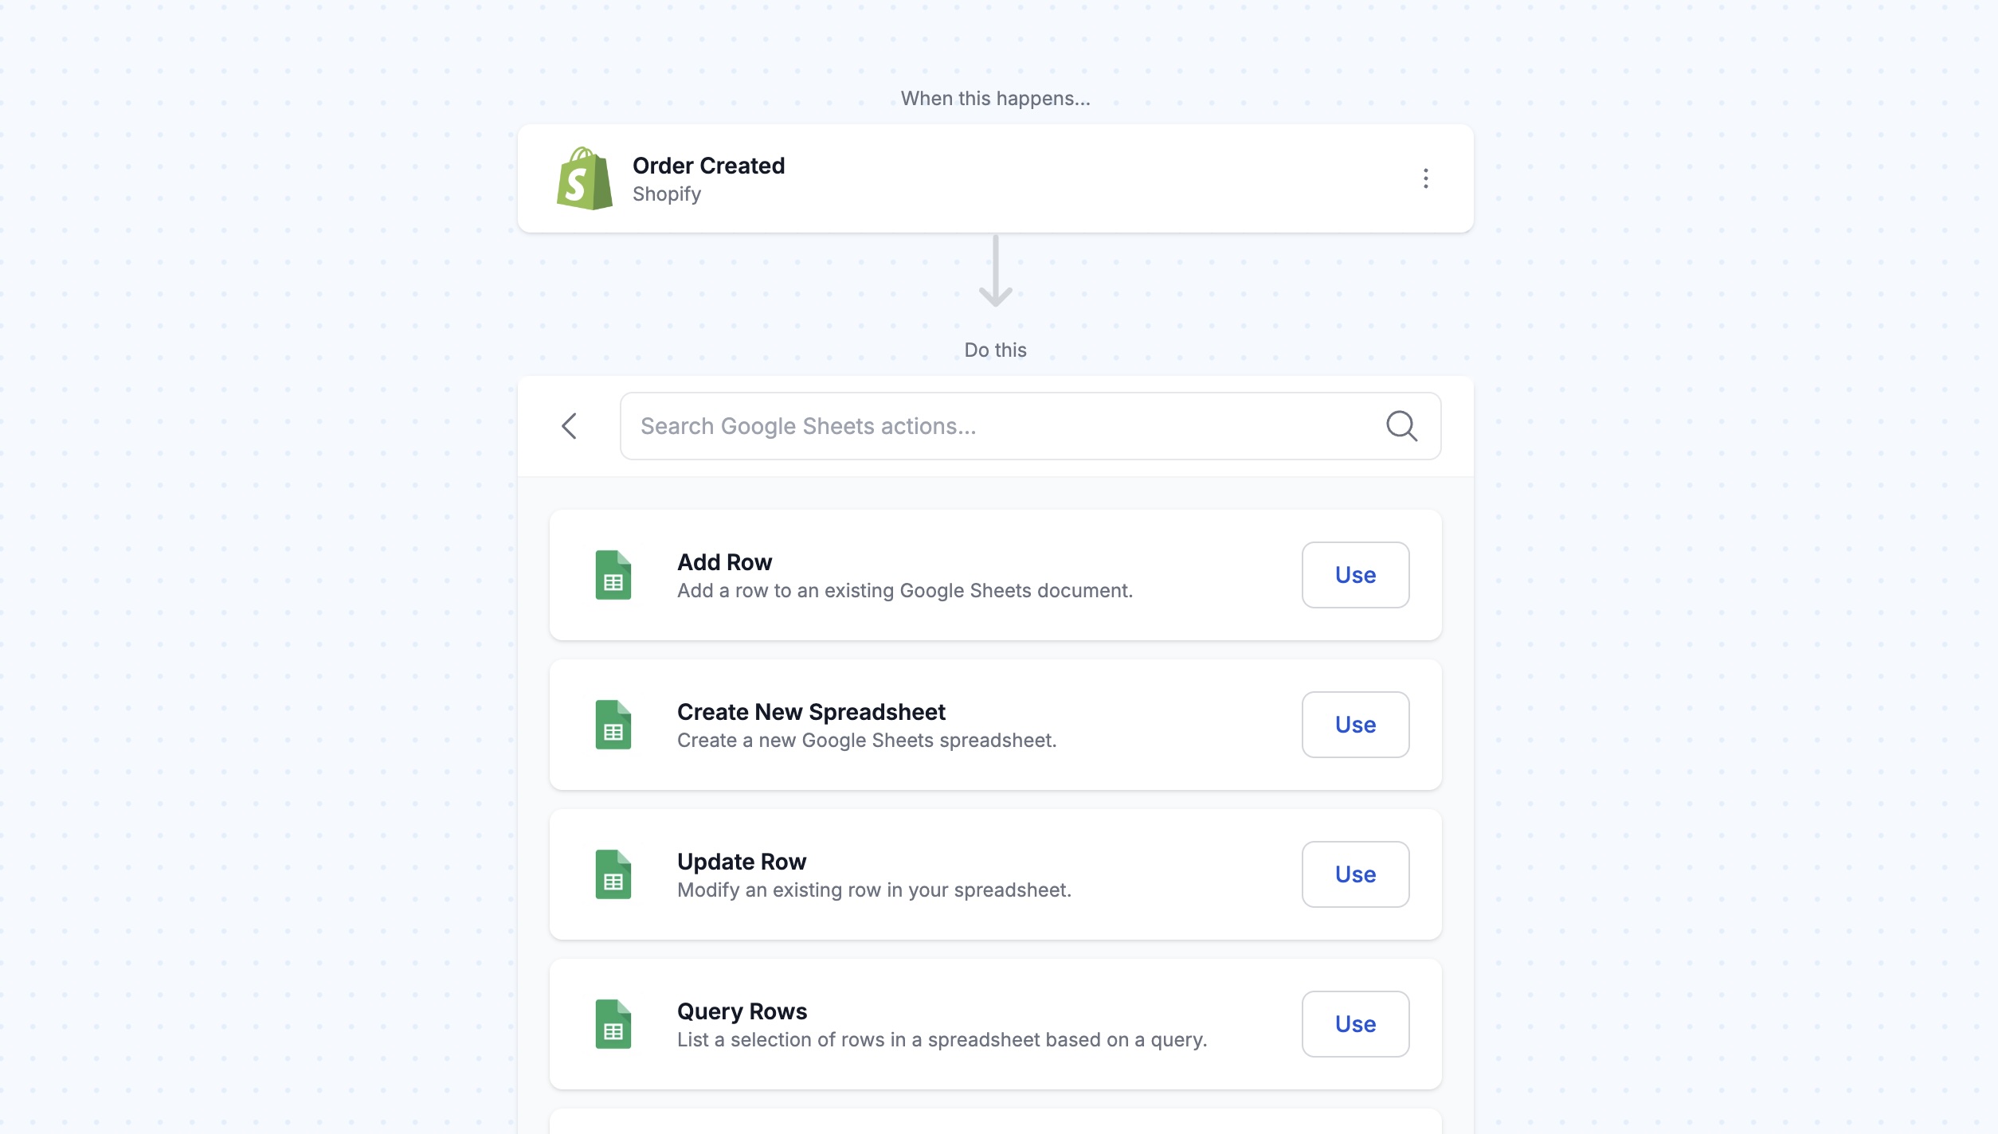Image resolution: width=1998 pixels, height=1134 pixels.
Task: Click the magnifying glass search icon
Action: pos(1401,426)
